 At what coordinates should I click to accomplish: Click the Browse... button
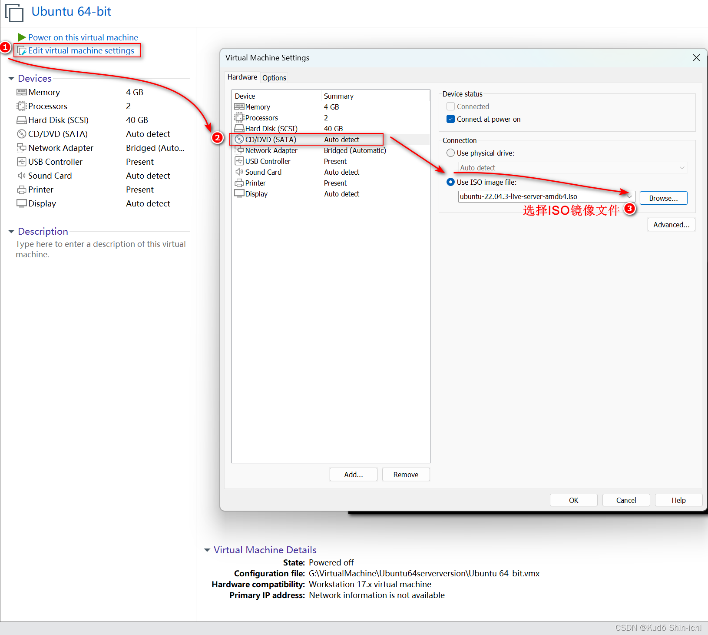click(x=663, y=198)
